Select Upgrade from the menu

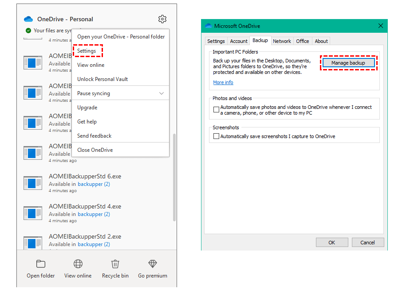(x=121, y=108)
